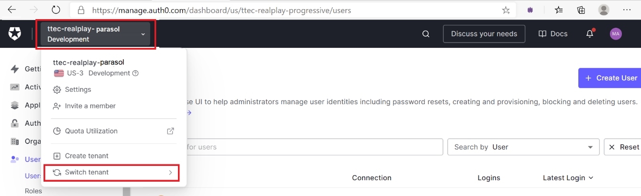Click the Quota Utilization external-link icon
Viewport: 641px width, 196px height.
pos(170,131)
